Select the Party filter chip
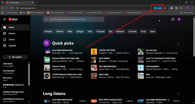 [x=90, y=31]
